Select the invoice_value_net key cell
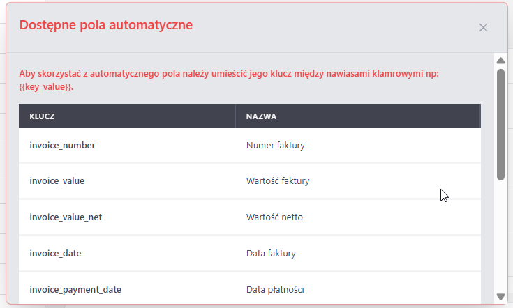Image resolution: width=513 pixels, height=308 pixels. click(66, 217)
